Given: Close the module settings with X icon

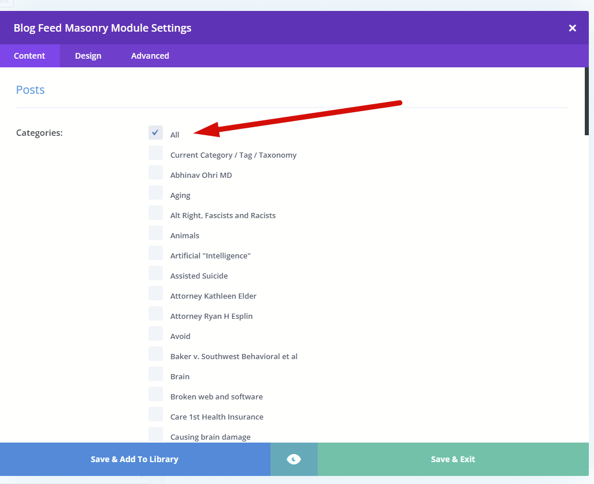Looking at the screenshot, I should (572, 28).
